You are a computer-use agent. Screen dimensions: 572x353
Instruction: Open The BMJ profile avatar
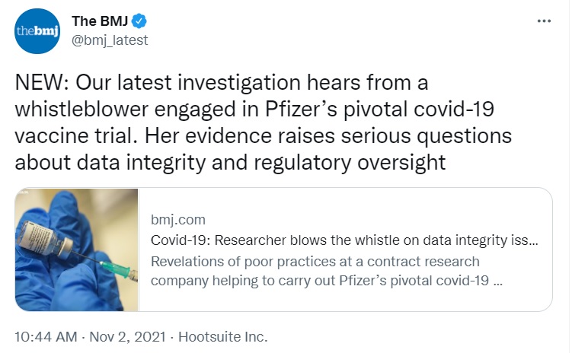[37, 31]
